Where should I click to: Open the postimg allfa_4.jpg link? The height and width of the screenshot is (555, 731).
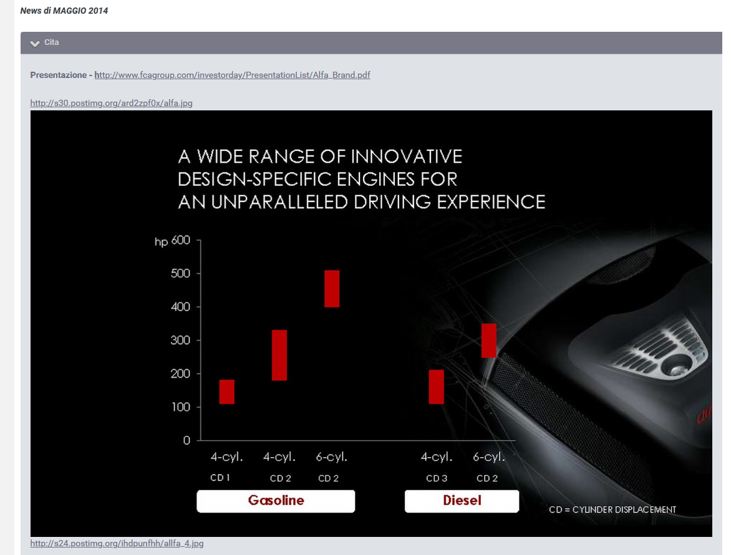[117, 543]
